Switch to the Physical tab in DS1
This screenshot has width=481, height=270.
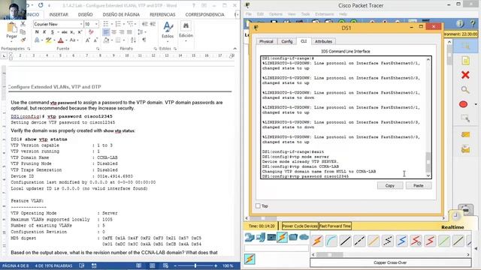point(266,41)
